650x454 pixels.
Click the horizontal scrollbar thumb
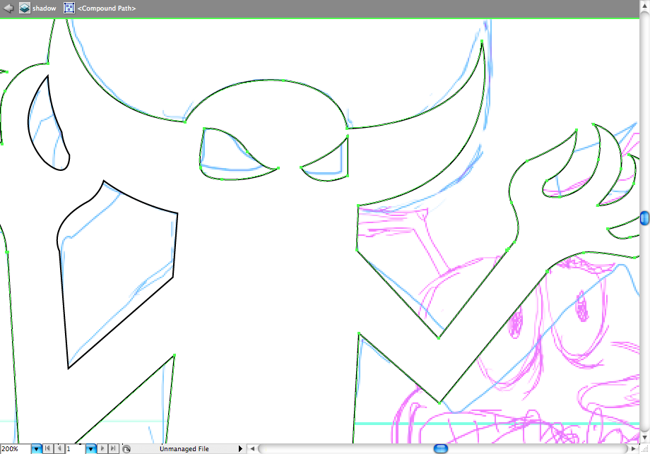(x=441, y=448)
